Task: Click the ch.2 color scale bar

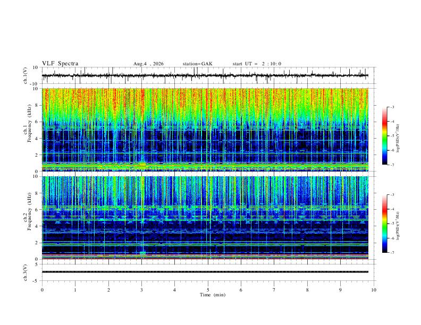Action: [x=384, y=224]
